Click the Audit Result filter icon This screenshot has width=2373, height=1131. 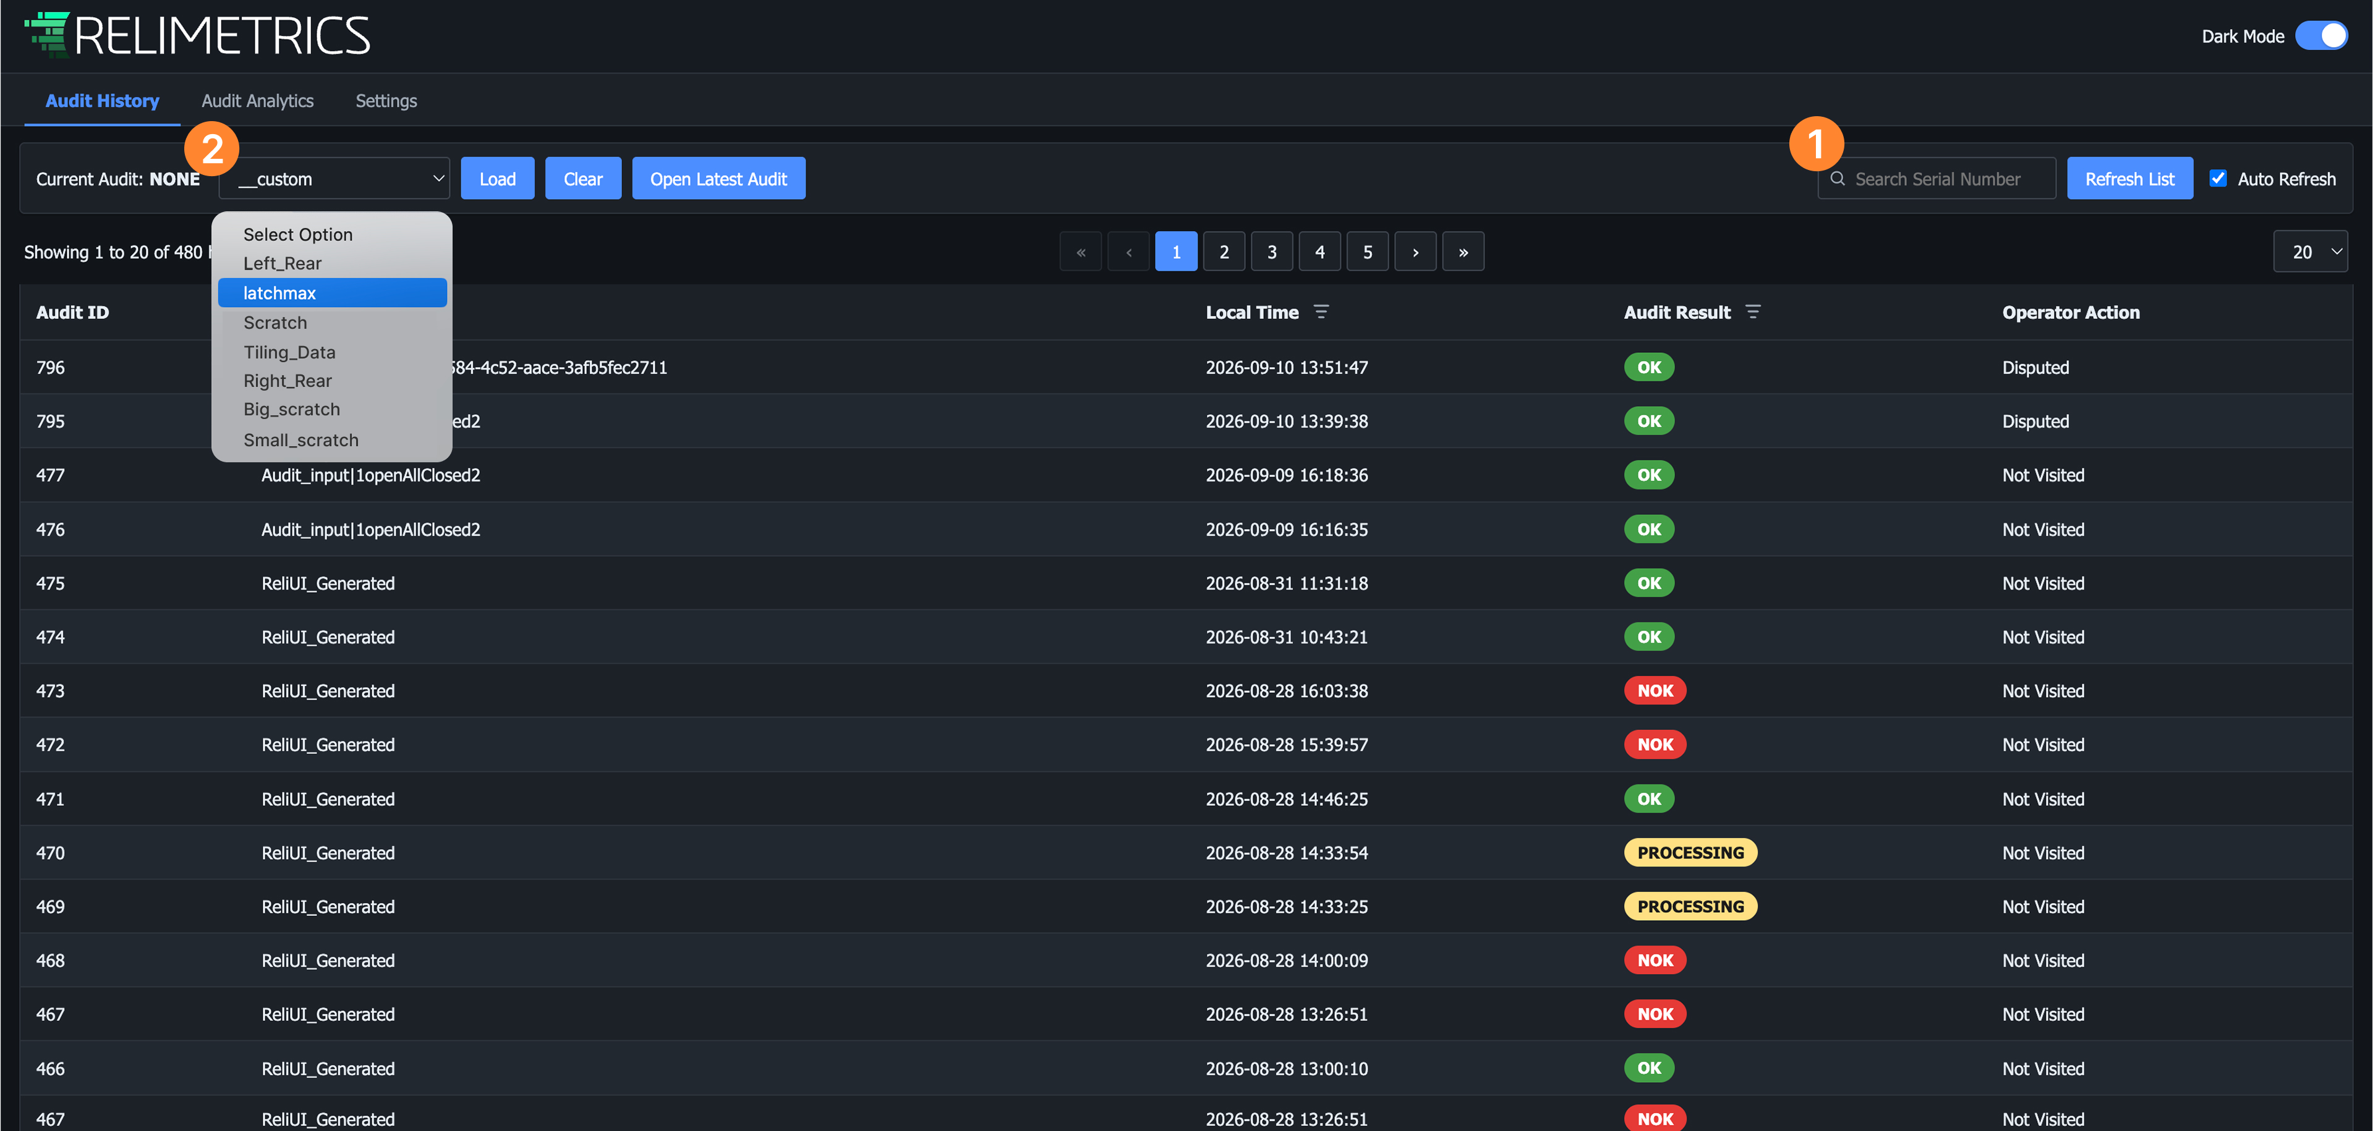(x=1752, y=312)
